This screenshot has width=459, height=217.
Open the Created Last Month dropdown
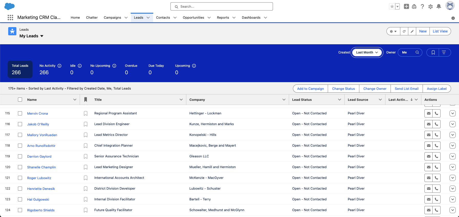click(367, 52)
